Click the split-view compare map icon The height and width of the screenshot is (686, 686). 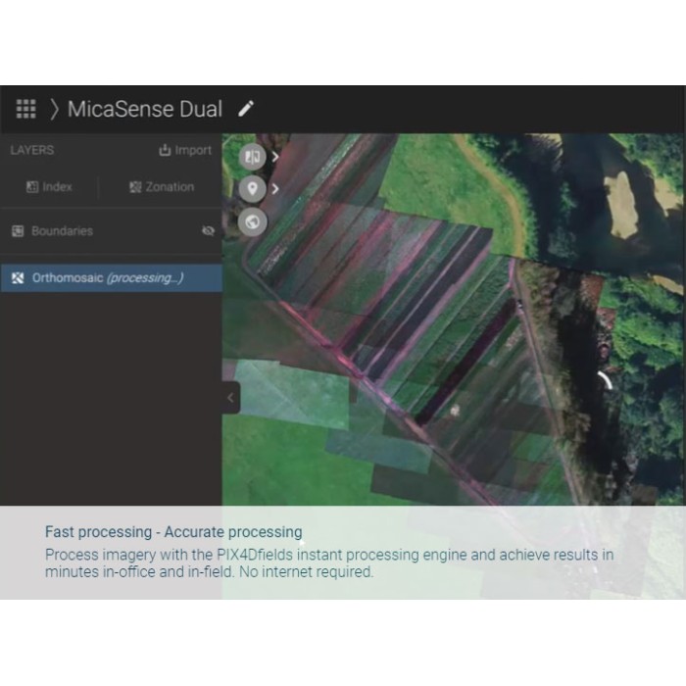pyautogui.click(x=253, y=157)
